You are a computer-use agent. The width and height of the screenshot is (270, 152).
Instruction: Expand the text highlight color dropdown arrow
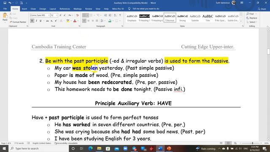coord(71,21)
